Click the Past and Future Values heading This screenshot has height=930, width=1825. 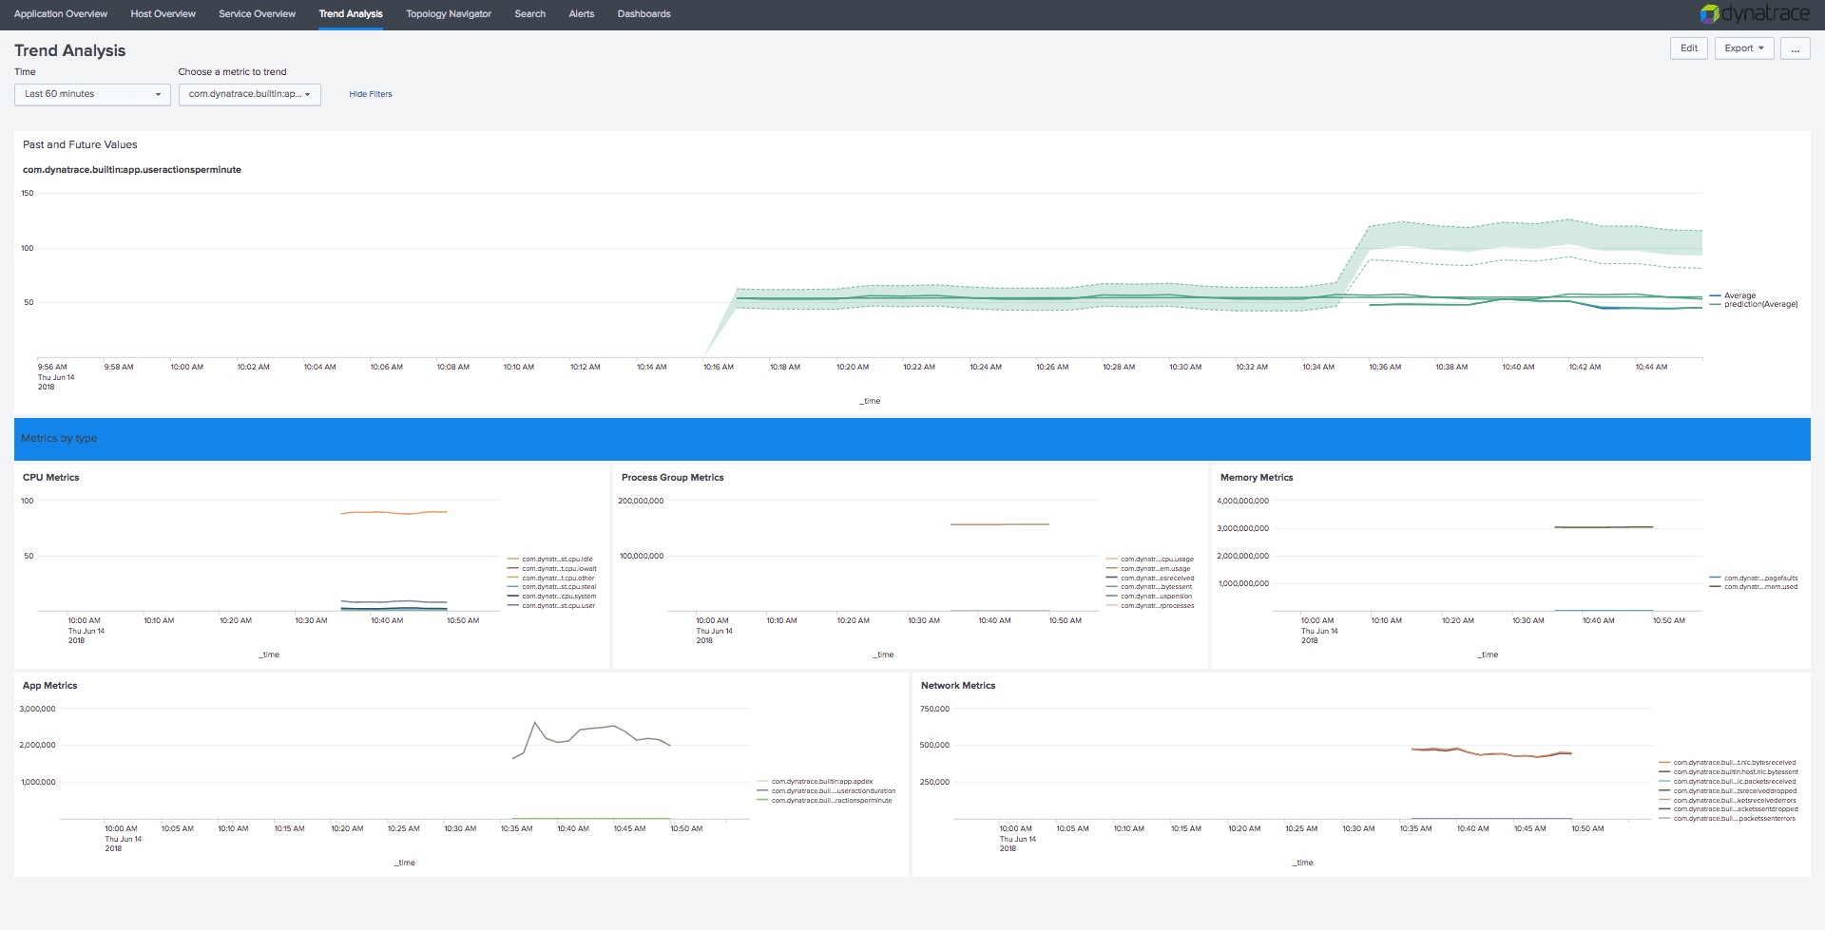[80, 145]
